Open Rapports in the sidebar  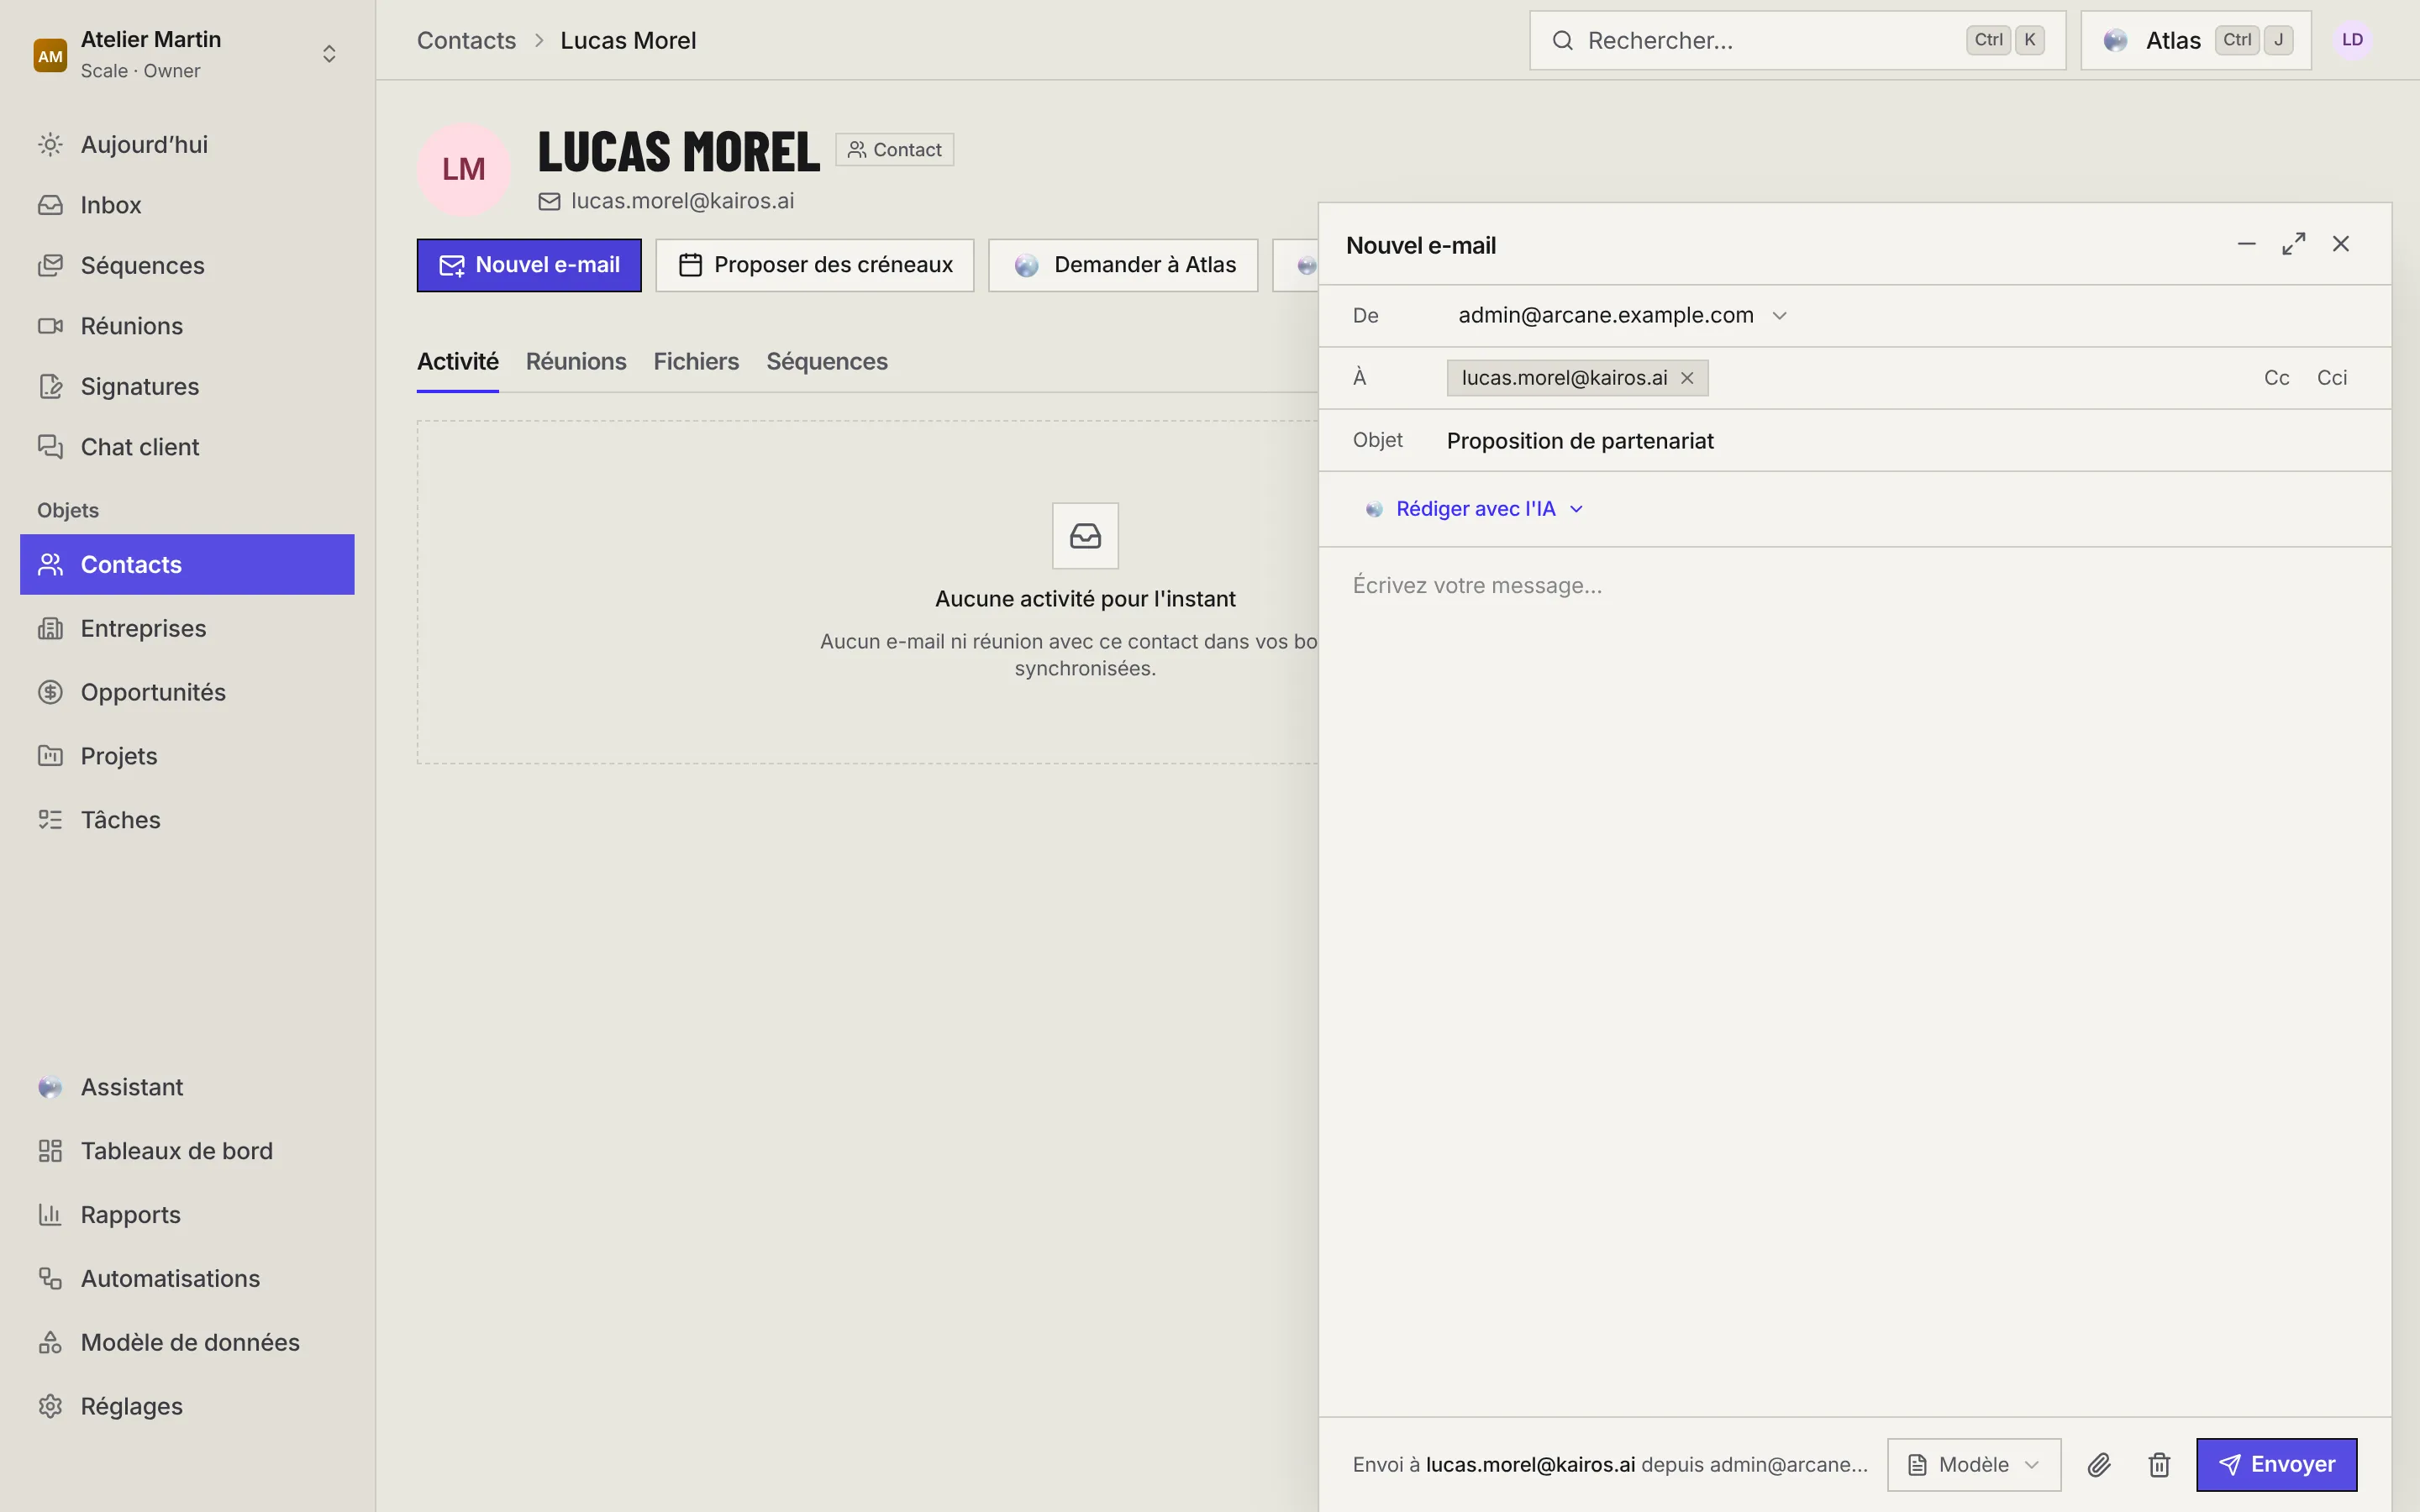(187, 1215)
